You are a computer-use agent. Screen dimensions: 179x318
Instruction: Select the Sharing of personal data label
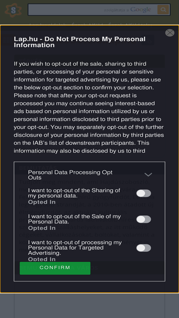74,193
